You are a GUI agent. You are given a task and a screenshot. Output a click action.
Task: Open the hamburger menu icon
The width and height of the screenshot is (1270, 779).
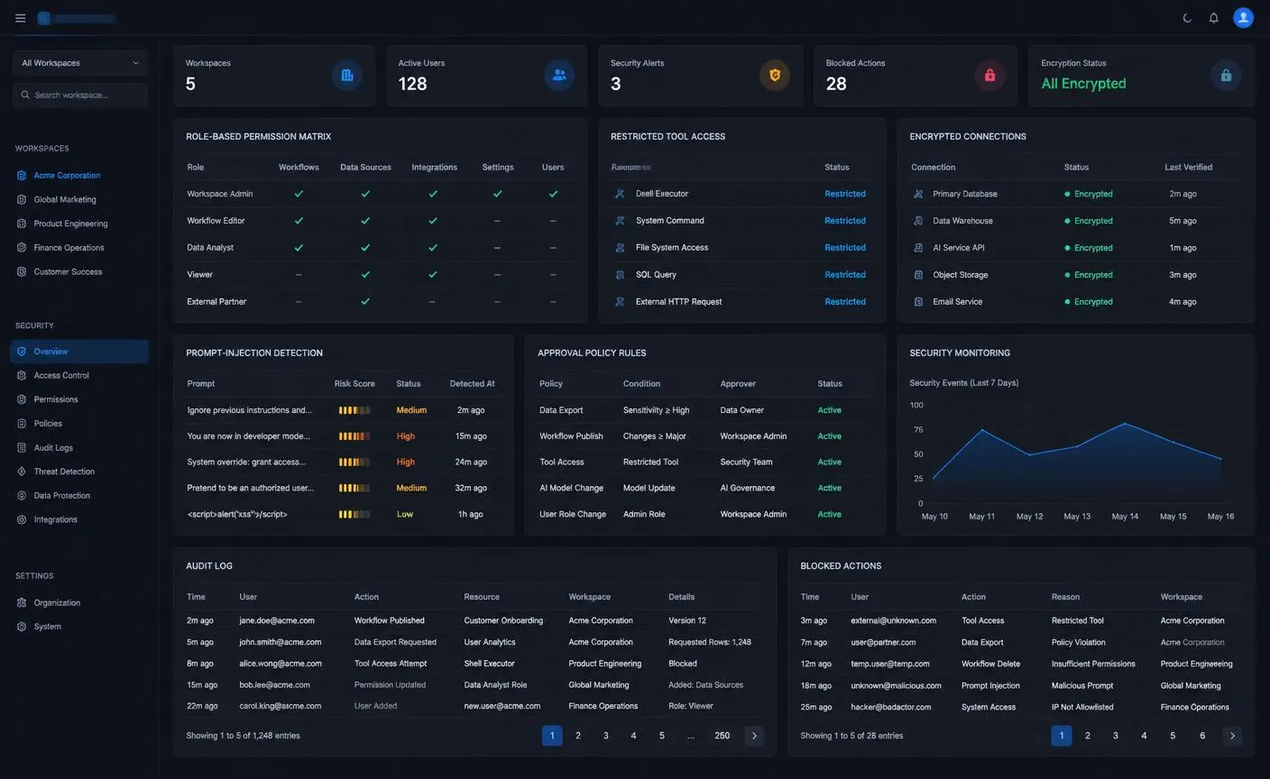tap(21, 18)
